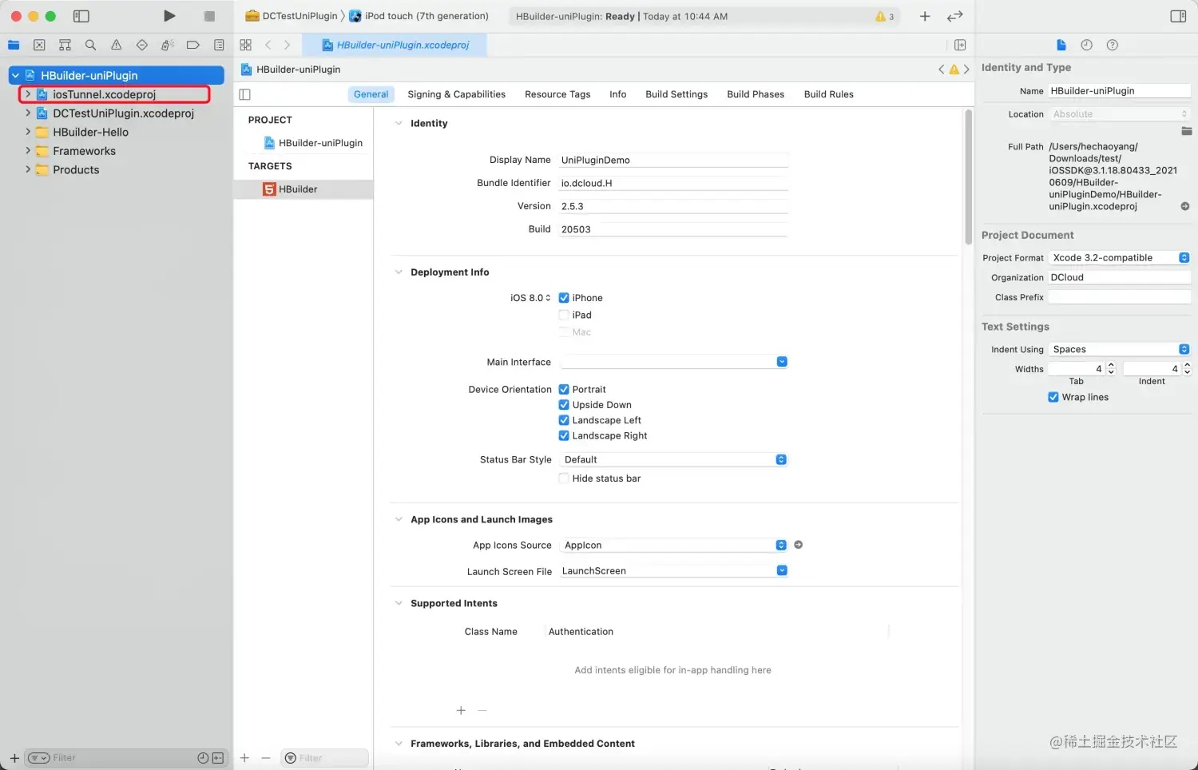Image resolution: width=1198 pixels, height=770 pixels.
Task: Expand the DCTestUniPlugin.xcodeproj item
Action: tap(28, 113)
